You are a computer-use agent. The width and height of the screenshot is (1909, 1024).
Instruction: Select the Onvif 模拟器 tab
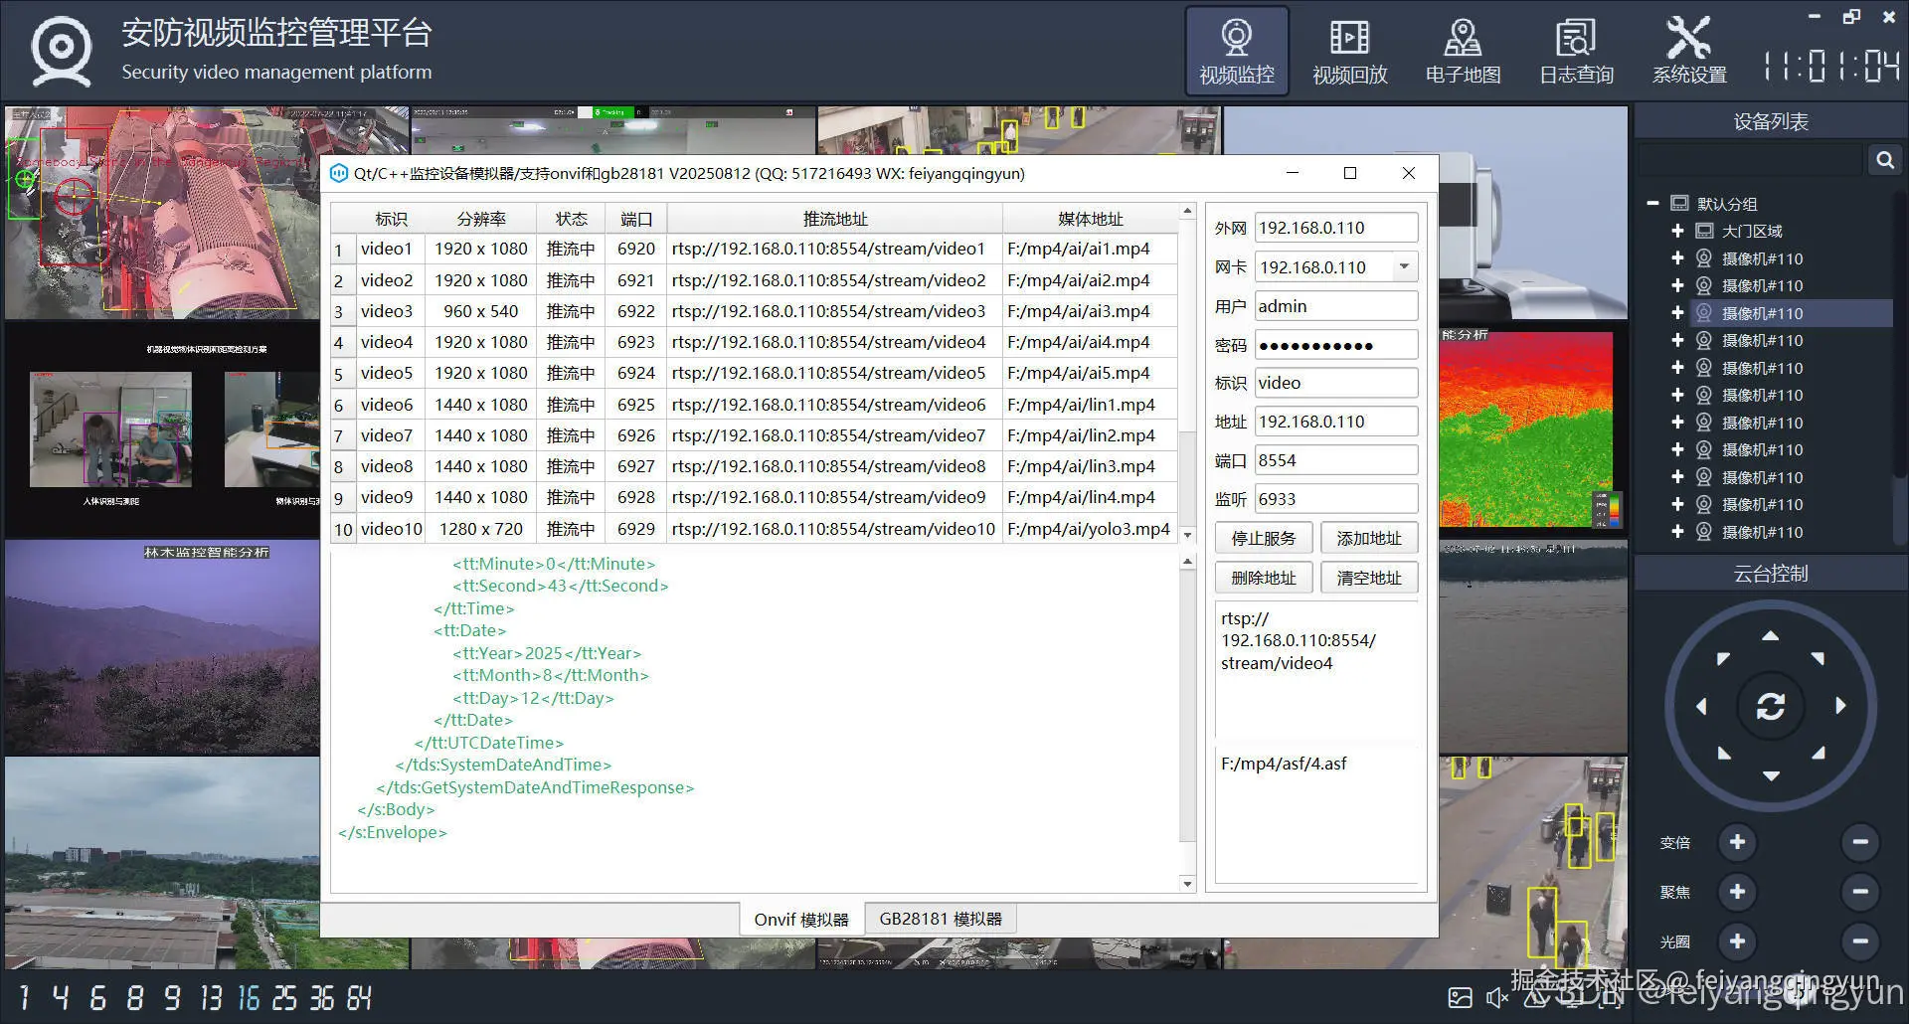801,919
